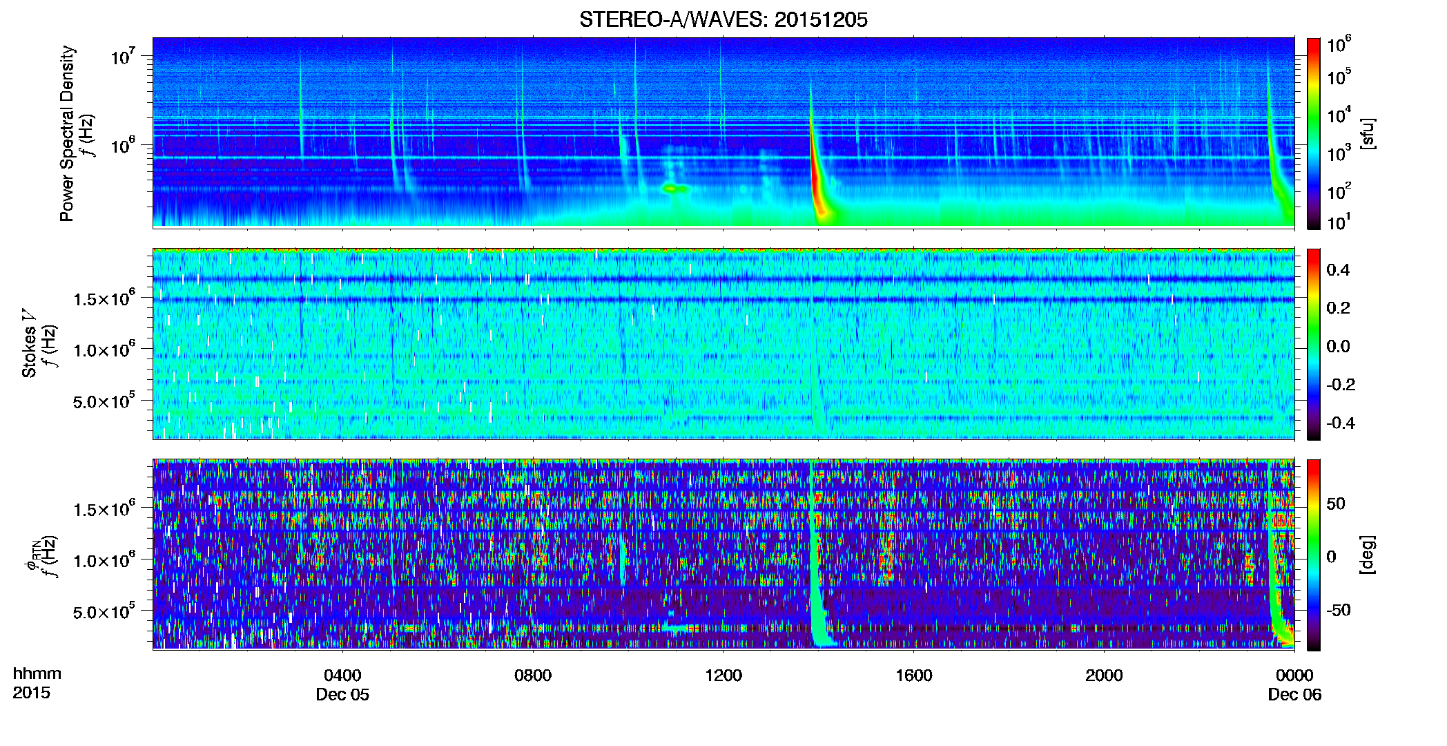Click the Dec 06 date label
The height and width of the screenshot is (746, 1447).
point(1294,695)
